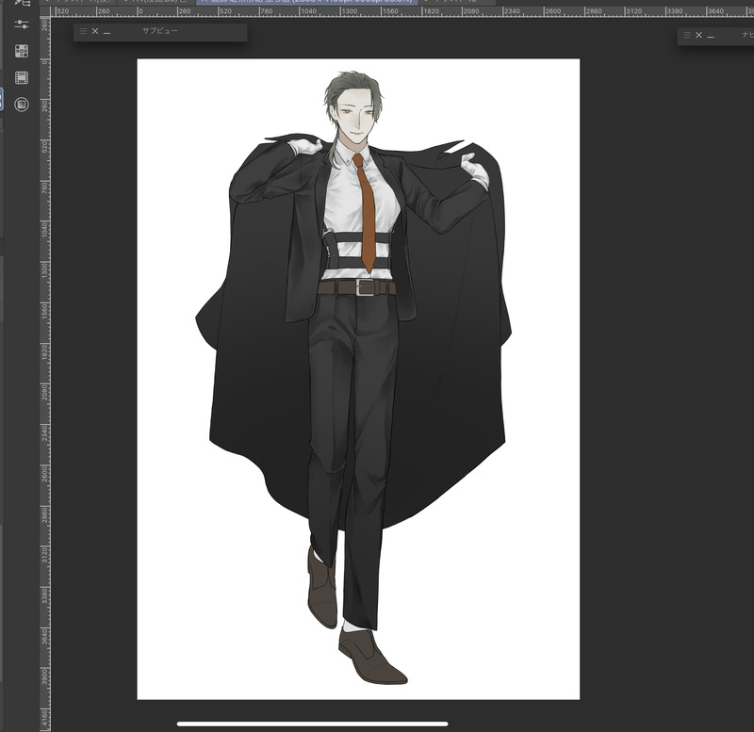Click the サブビュー panel title
The image size is (754, 732).
point(159,31)
